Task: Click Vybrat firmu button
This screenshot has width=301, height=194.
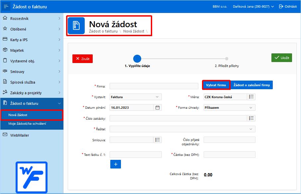Action: point(216,85)
